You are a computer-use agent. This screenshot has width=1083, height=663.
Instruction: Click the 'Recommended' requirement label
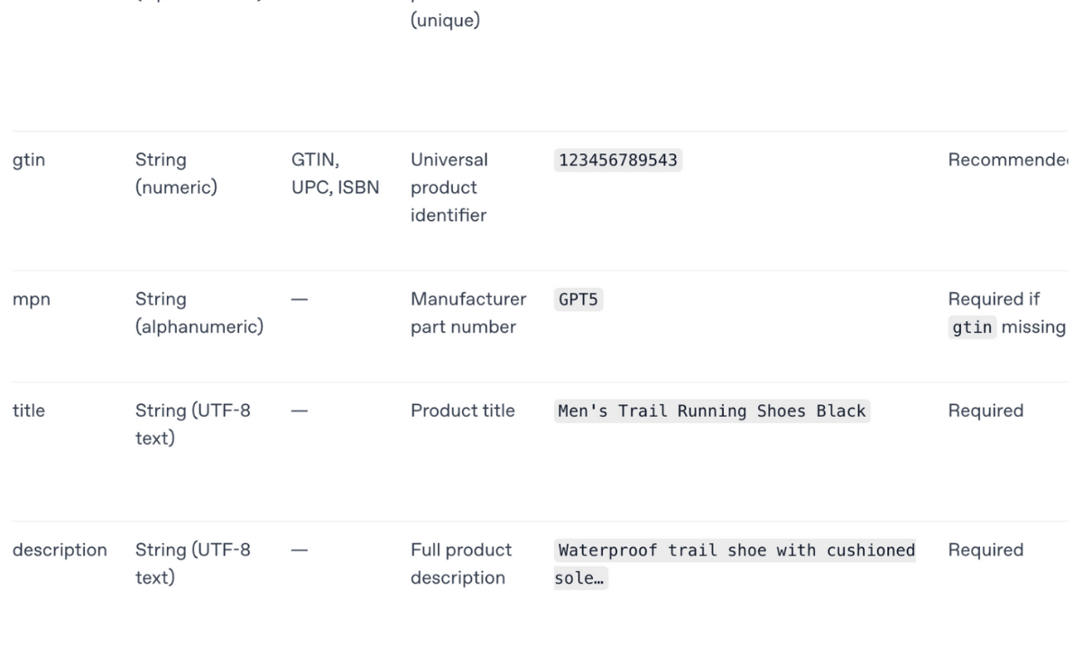[x=1006, y=161]
